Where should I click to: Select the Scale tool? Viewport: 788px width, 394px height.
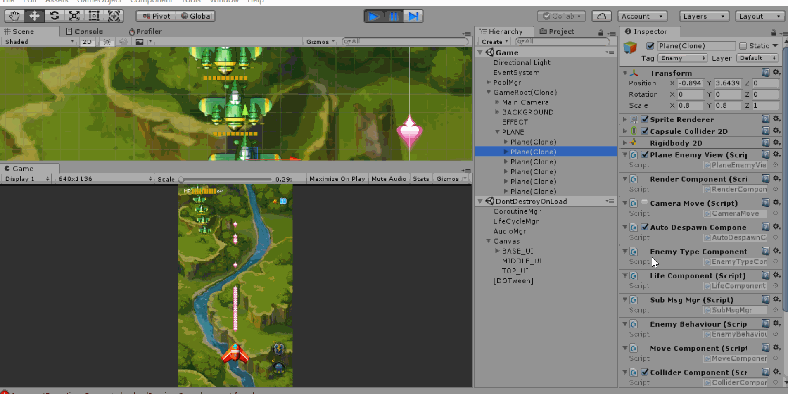click(74, 16)
